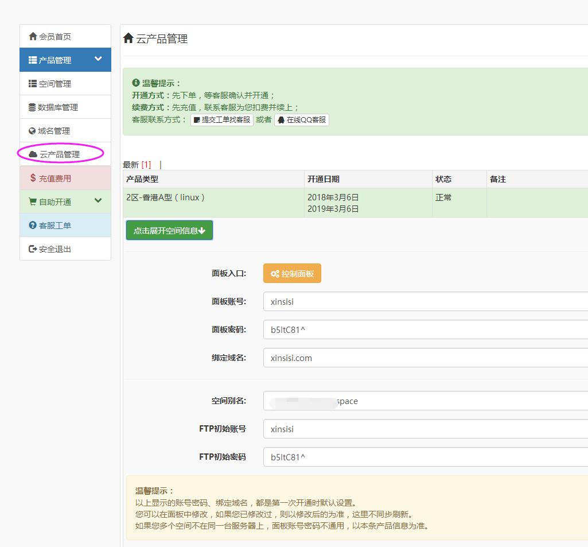Click the gears icon in 控制面板 button
This screenshot has width=588, height=547.
pyautogui.click(x=275, y=274)
